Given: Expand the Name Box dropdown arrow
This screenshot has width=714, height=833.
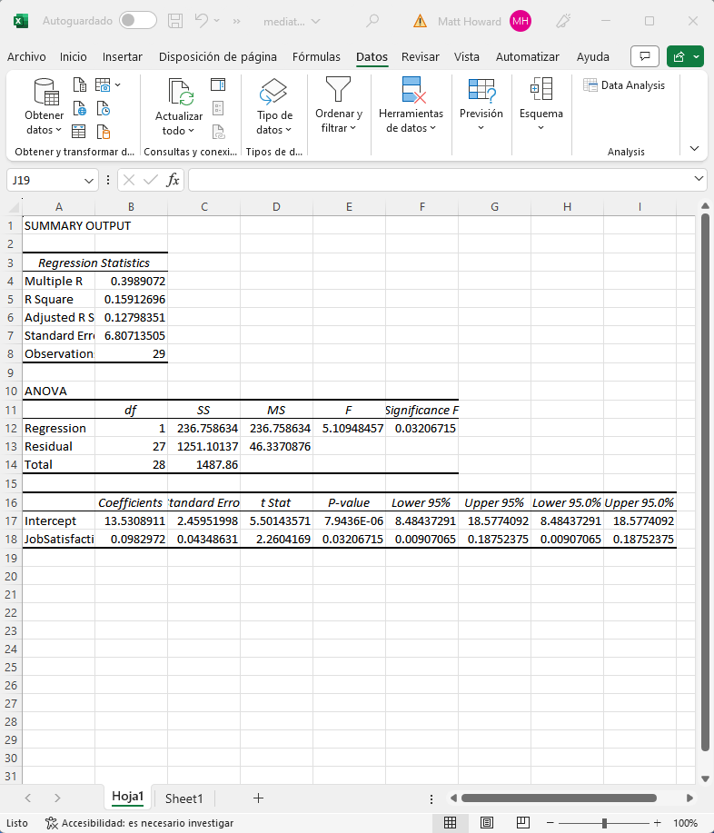Looking at the screenshot, I should [x=89, y=180].
